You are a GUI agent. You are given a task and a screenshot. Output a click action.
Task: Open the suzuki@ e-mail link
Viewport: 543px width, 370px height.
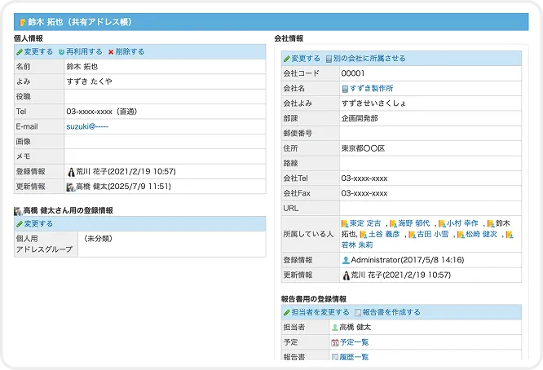point(87,126)
